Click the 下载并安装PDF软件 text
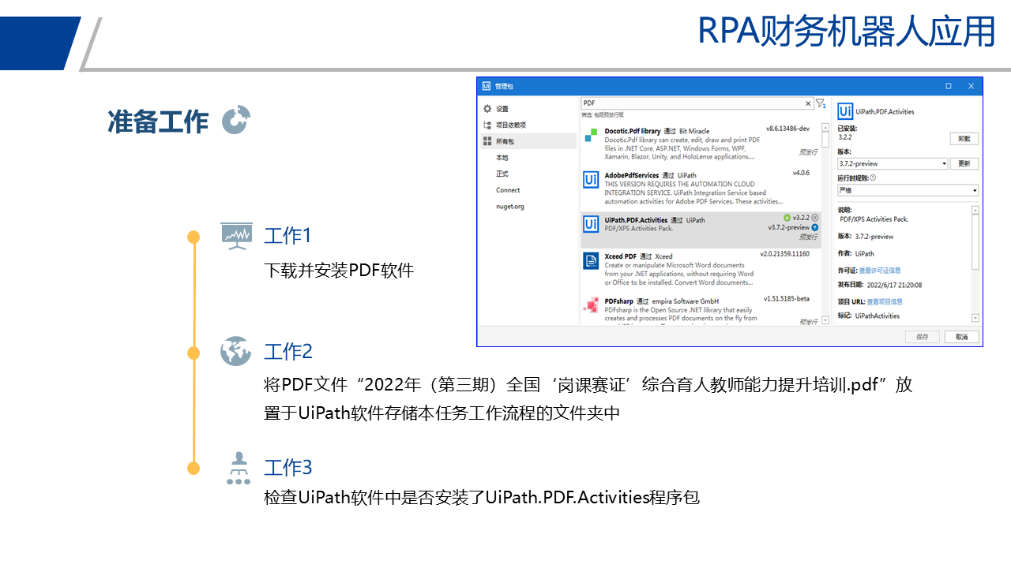Screen dimensions: 1011x568 (x=339, y=271)
